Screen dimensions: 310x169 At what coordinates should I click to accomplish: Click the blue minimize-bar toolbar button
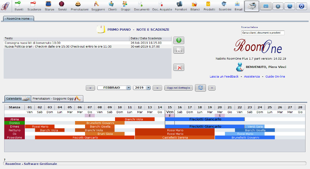pos(290,6)
